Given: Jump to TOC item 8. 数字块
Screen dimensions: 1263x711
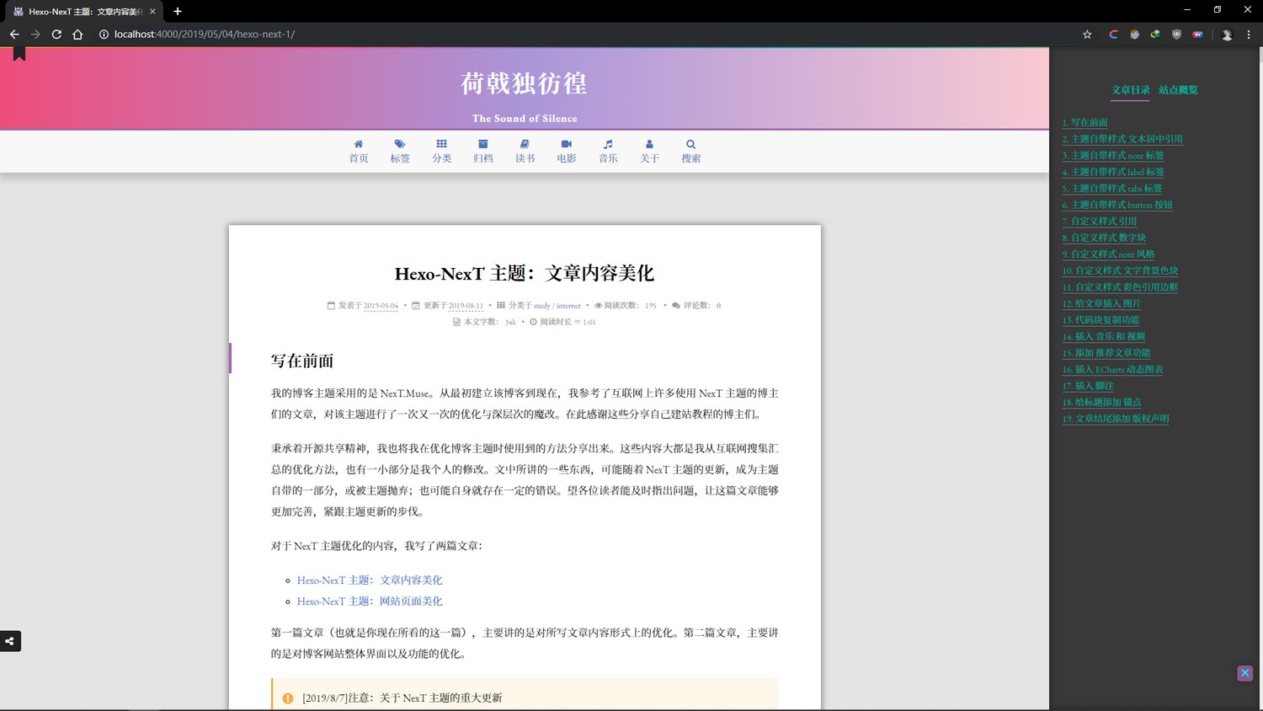Looking at the screenshot, I should pos(1104,238).
